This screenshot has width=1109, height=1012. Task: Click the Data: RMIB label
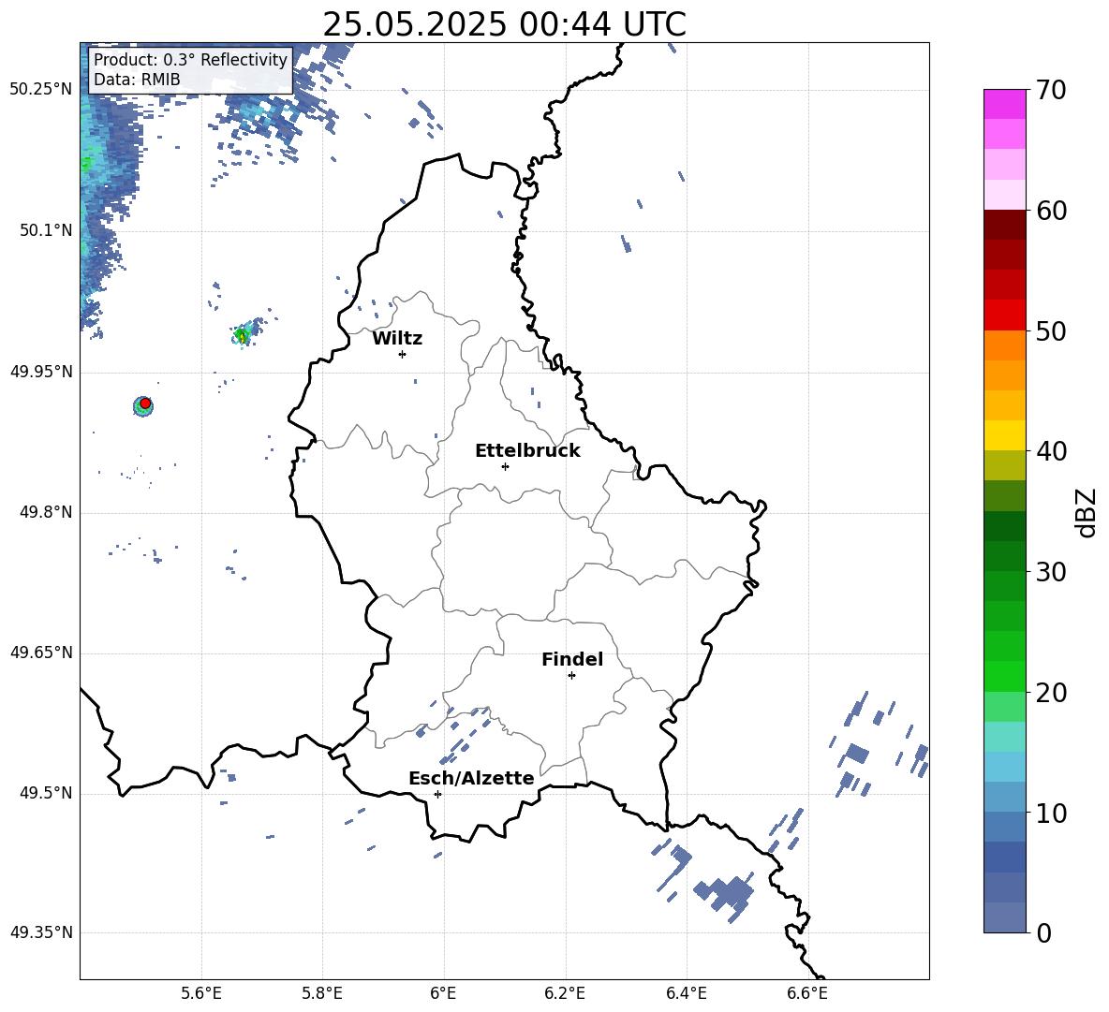(137, 80)
